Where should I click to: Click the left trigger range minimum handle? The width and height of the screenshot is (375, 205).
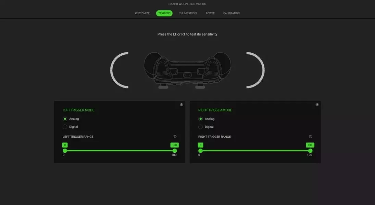pos(65,151)
